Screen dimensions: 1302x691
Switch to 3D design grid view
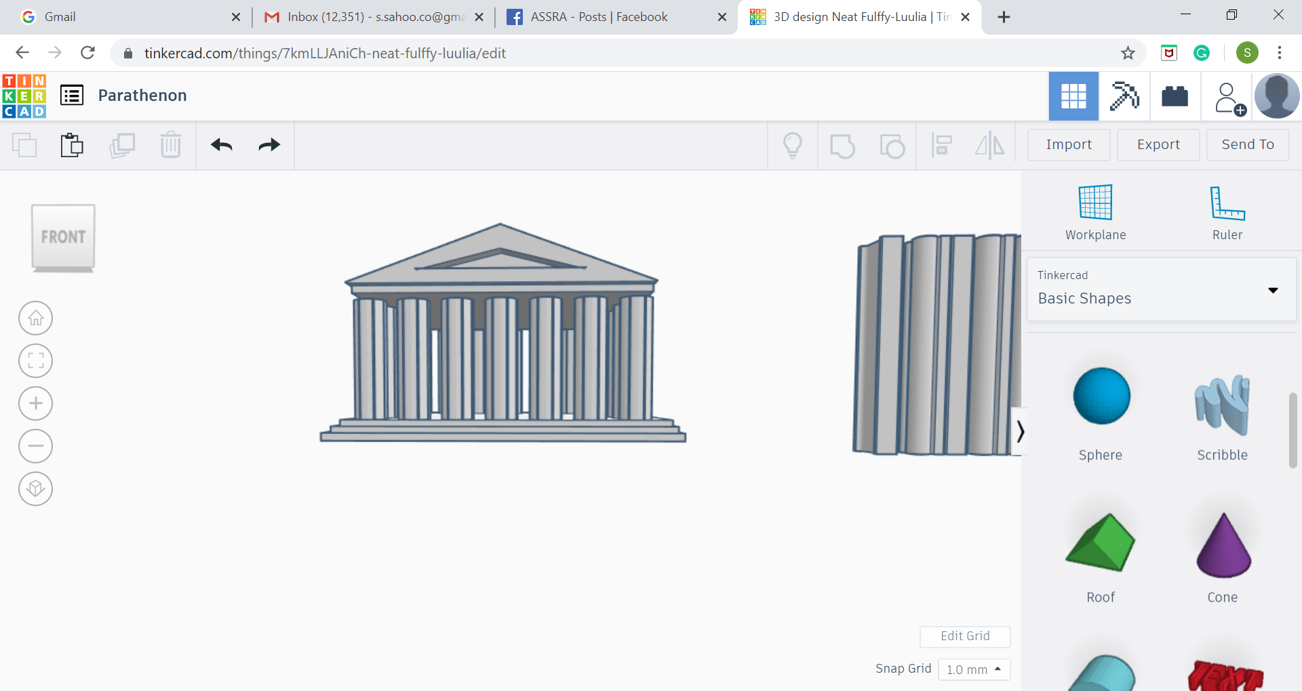point(1073,96)
